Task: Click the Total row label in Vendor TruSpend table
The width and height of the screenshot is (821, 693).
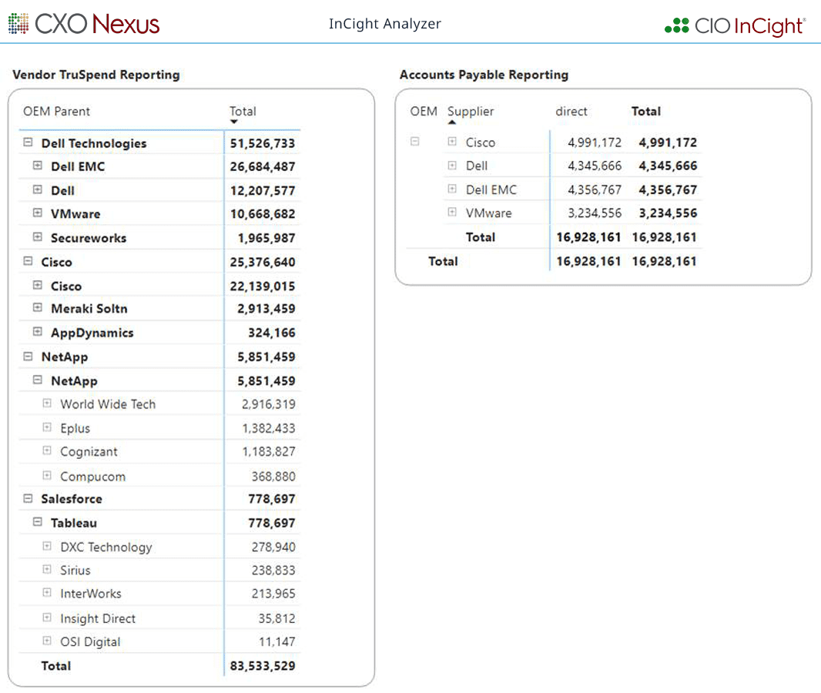Action: tap(56, 666)
